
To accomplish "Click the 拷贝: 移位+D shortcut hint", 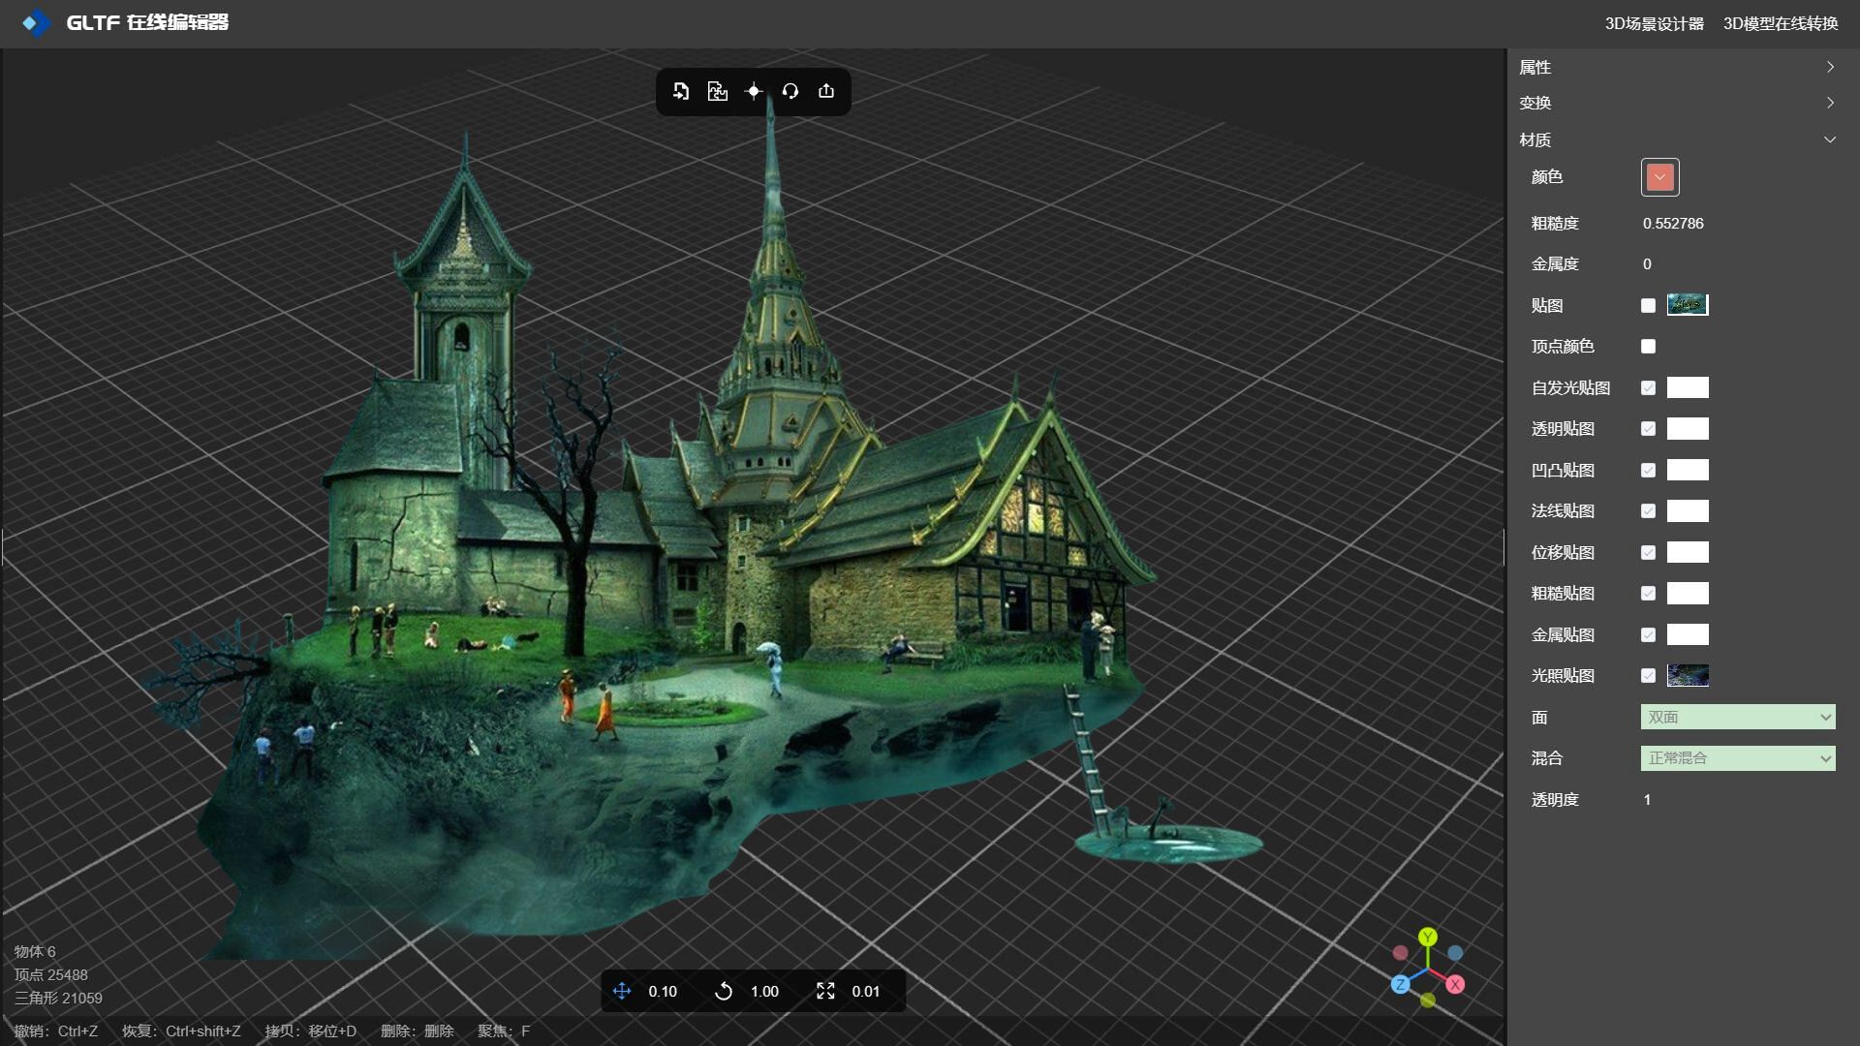I will point(311,1031).
